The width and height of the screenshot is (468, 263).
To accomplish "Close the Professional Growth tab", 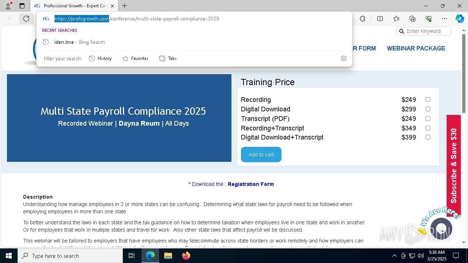I will coord(112,6).
